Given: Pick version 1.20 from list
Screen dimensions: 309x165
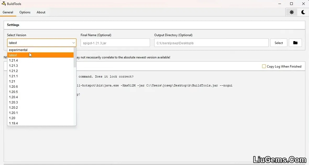Looking at the screenshot, I should coord(40,118).
